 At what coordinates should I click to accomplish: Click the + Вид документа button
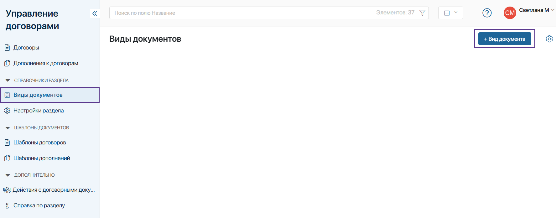[x=504, y=39]
